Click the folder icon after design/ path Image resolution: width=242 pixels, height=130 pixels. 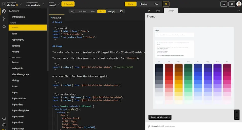pos(121,11)
